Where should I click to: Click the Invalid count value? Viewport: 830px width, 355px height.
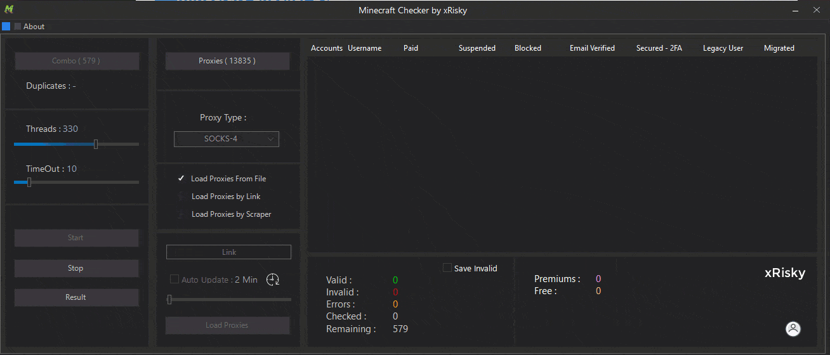pos(395,292)
